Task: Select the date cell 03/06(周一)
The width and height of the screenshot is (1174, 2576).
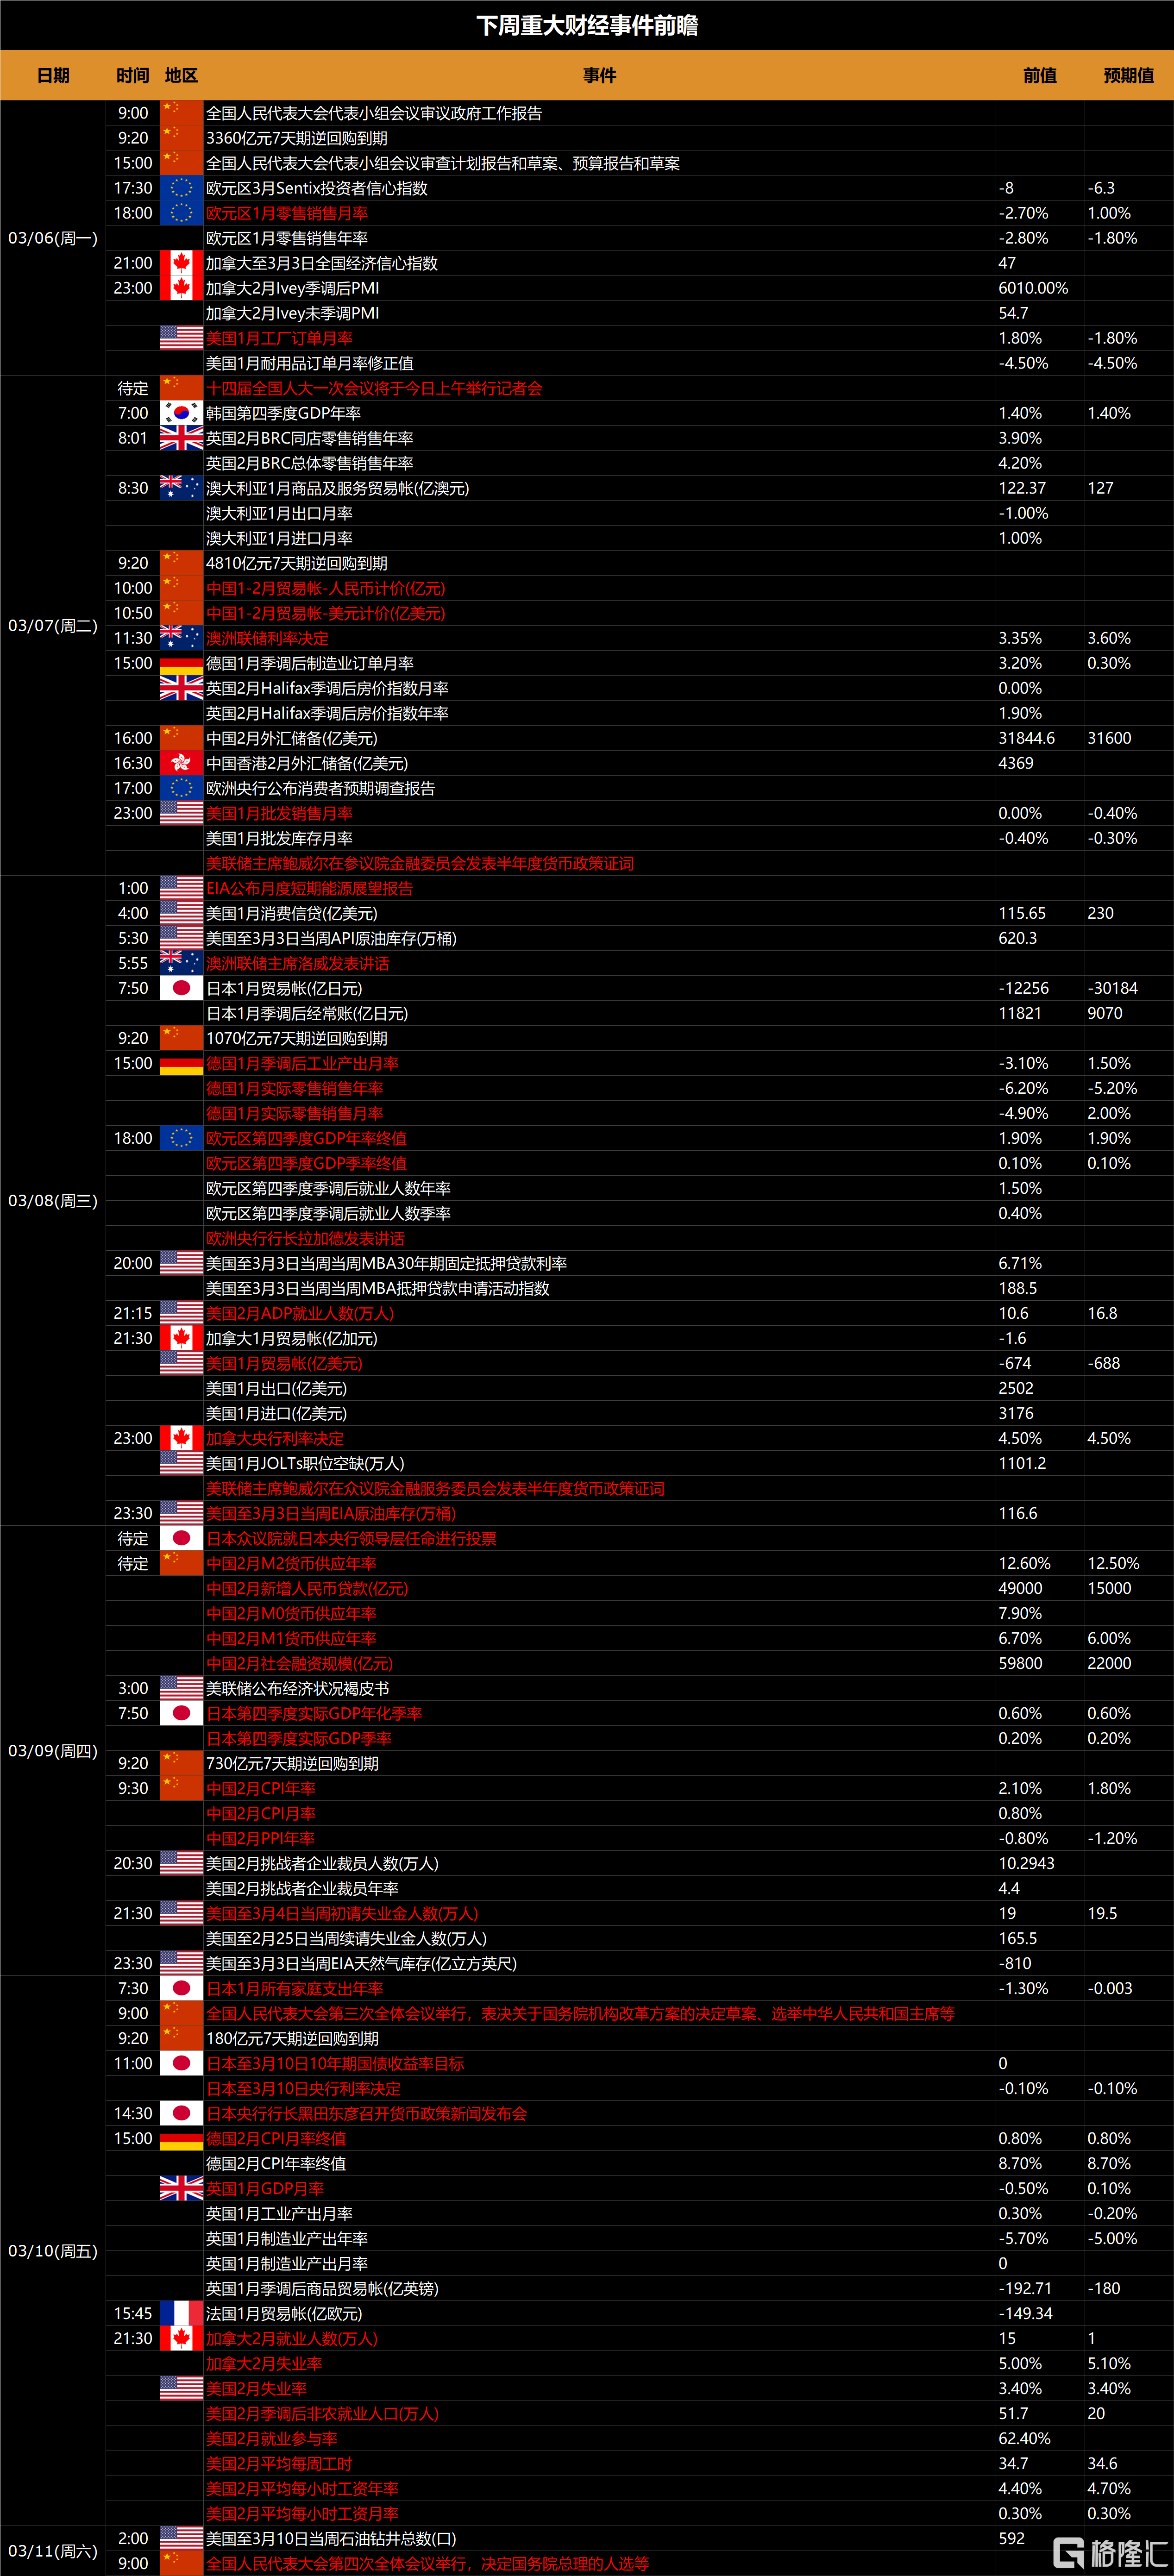Action: tap(53, 238)
